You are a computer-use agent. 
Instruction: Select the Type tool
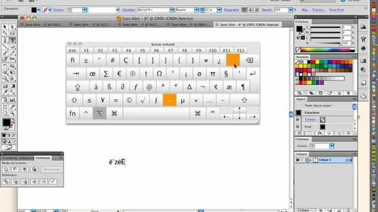click(x=12, y=40)
